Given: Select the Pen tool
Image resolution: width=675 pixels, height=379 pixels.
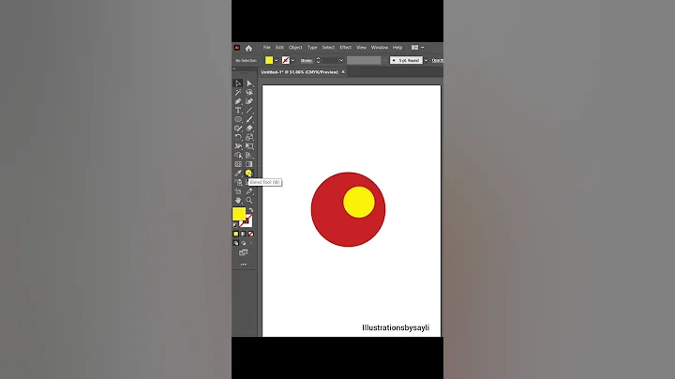Looking at the screenshot, I should (x=238, y=101).
